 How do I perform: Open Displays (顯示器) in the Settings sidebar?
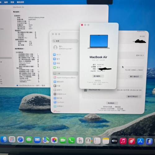pyautogui.click(x=58, y=98)
